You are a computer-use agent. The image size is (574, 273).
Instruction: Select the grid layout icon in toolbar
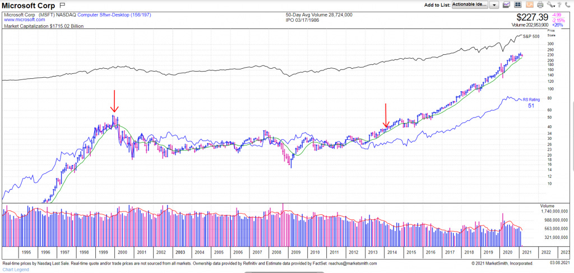[x=517, y=4]
